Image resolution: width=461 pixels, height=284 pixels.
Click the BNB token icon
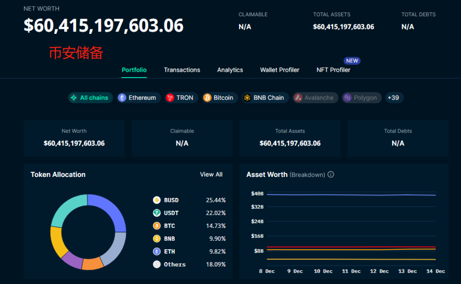(x=157, y=239)
